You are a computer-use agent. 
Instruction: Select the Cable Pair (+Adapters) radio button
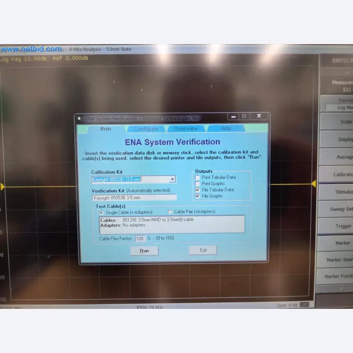[x=170, y=212]
